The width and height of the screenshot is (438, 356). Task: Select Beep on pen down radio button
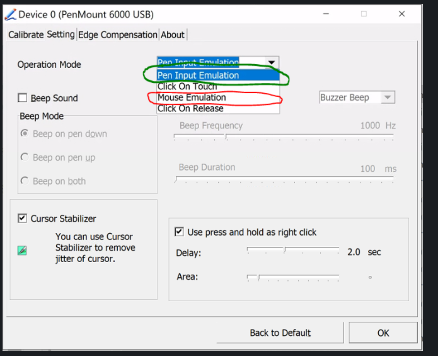click(x=25, y=134)
